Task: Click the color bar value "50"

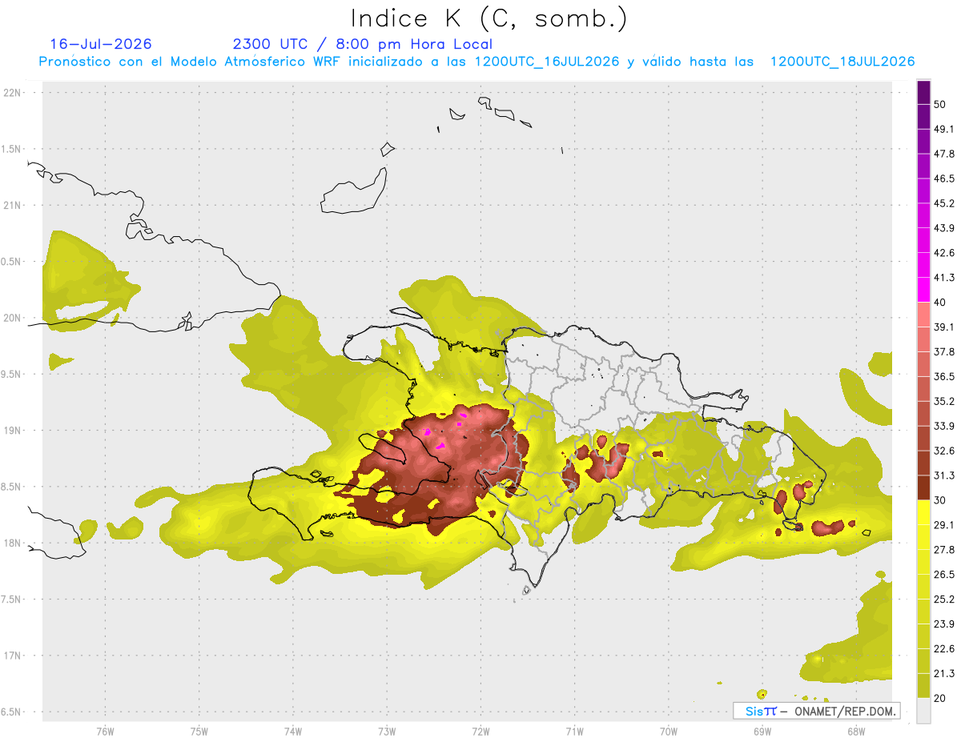Action: tap(940, 104)
